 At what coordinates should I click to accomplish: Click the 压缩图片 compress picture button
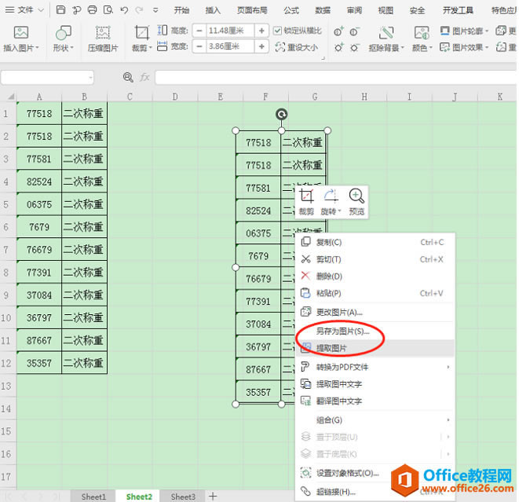pos(103,39)
